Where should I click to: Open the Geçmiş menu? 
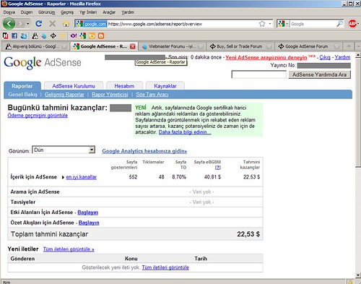point(67,12)
